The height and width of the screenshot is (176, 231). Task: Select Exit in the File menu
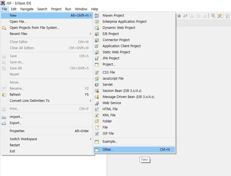click(x=47, y=151)
